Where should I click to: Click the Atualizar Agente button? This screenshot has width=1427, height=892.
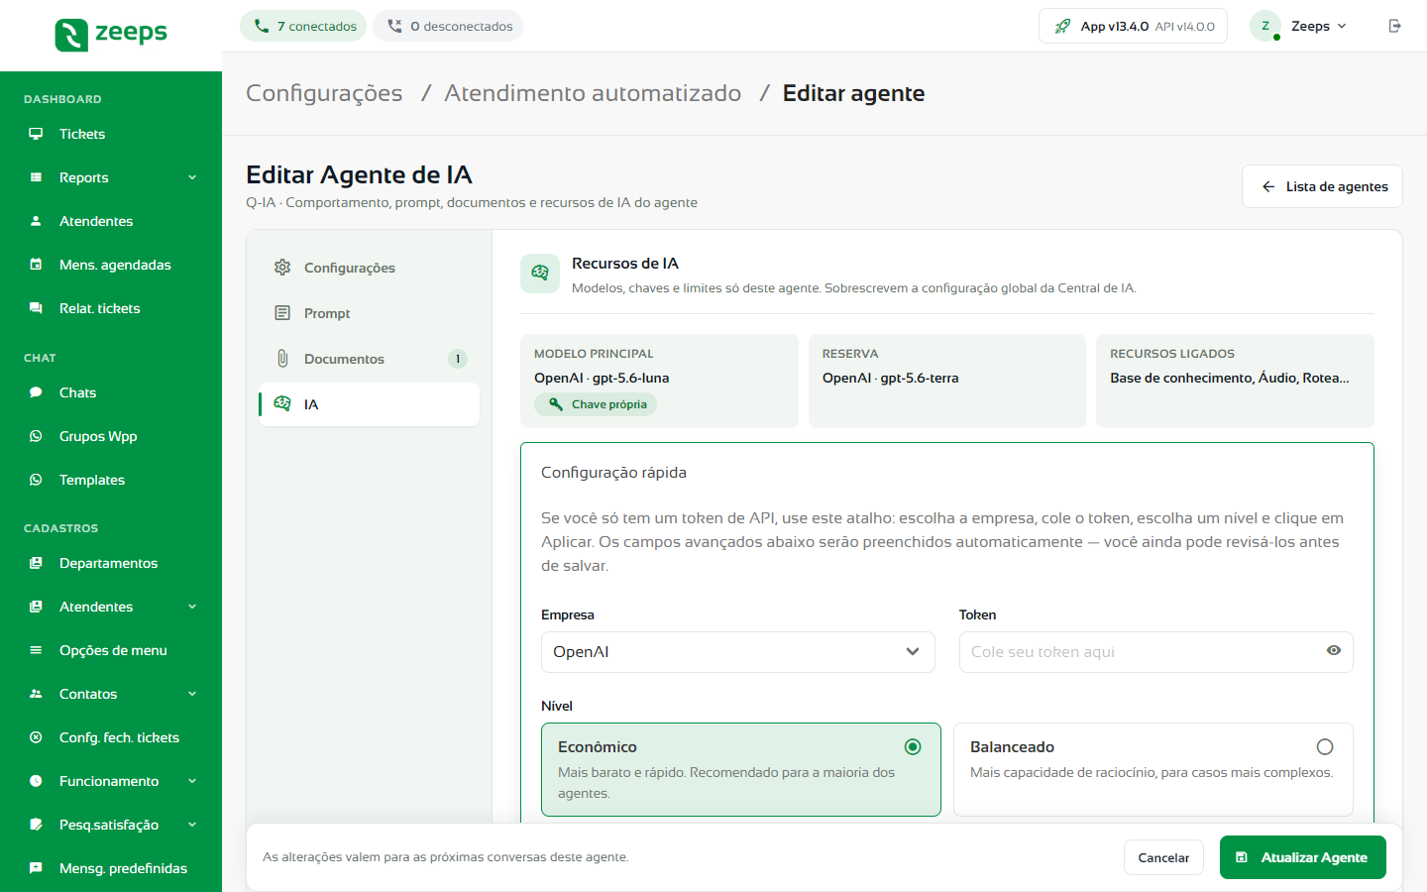(1303, 857)
